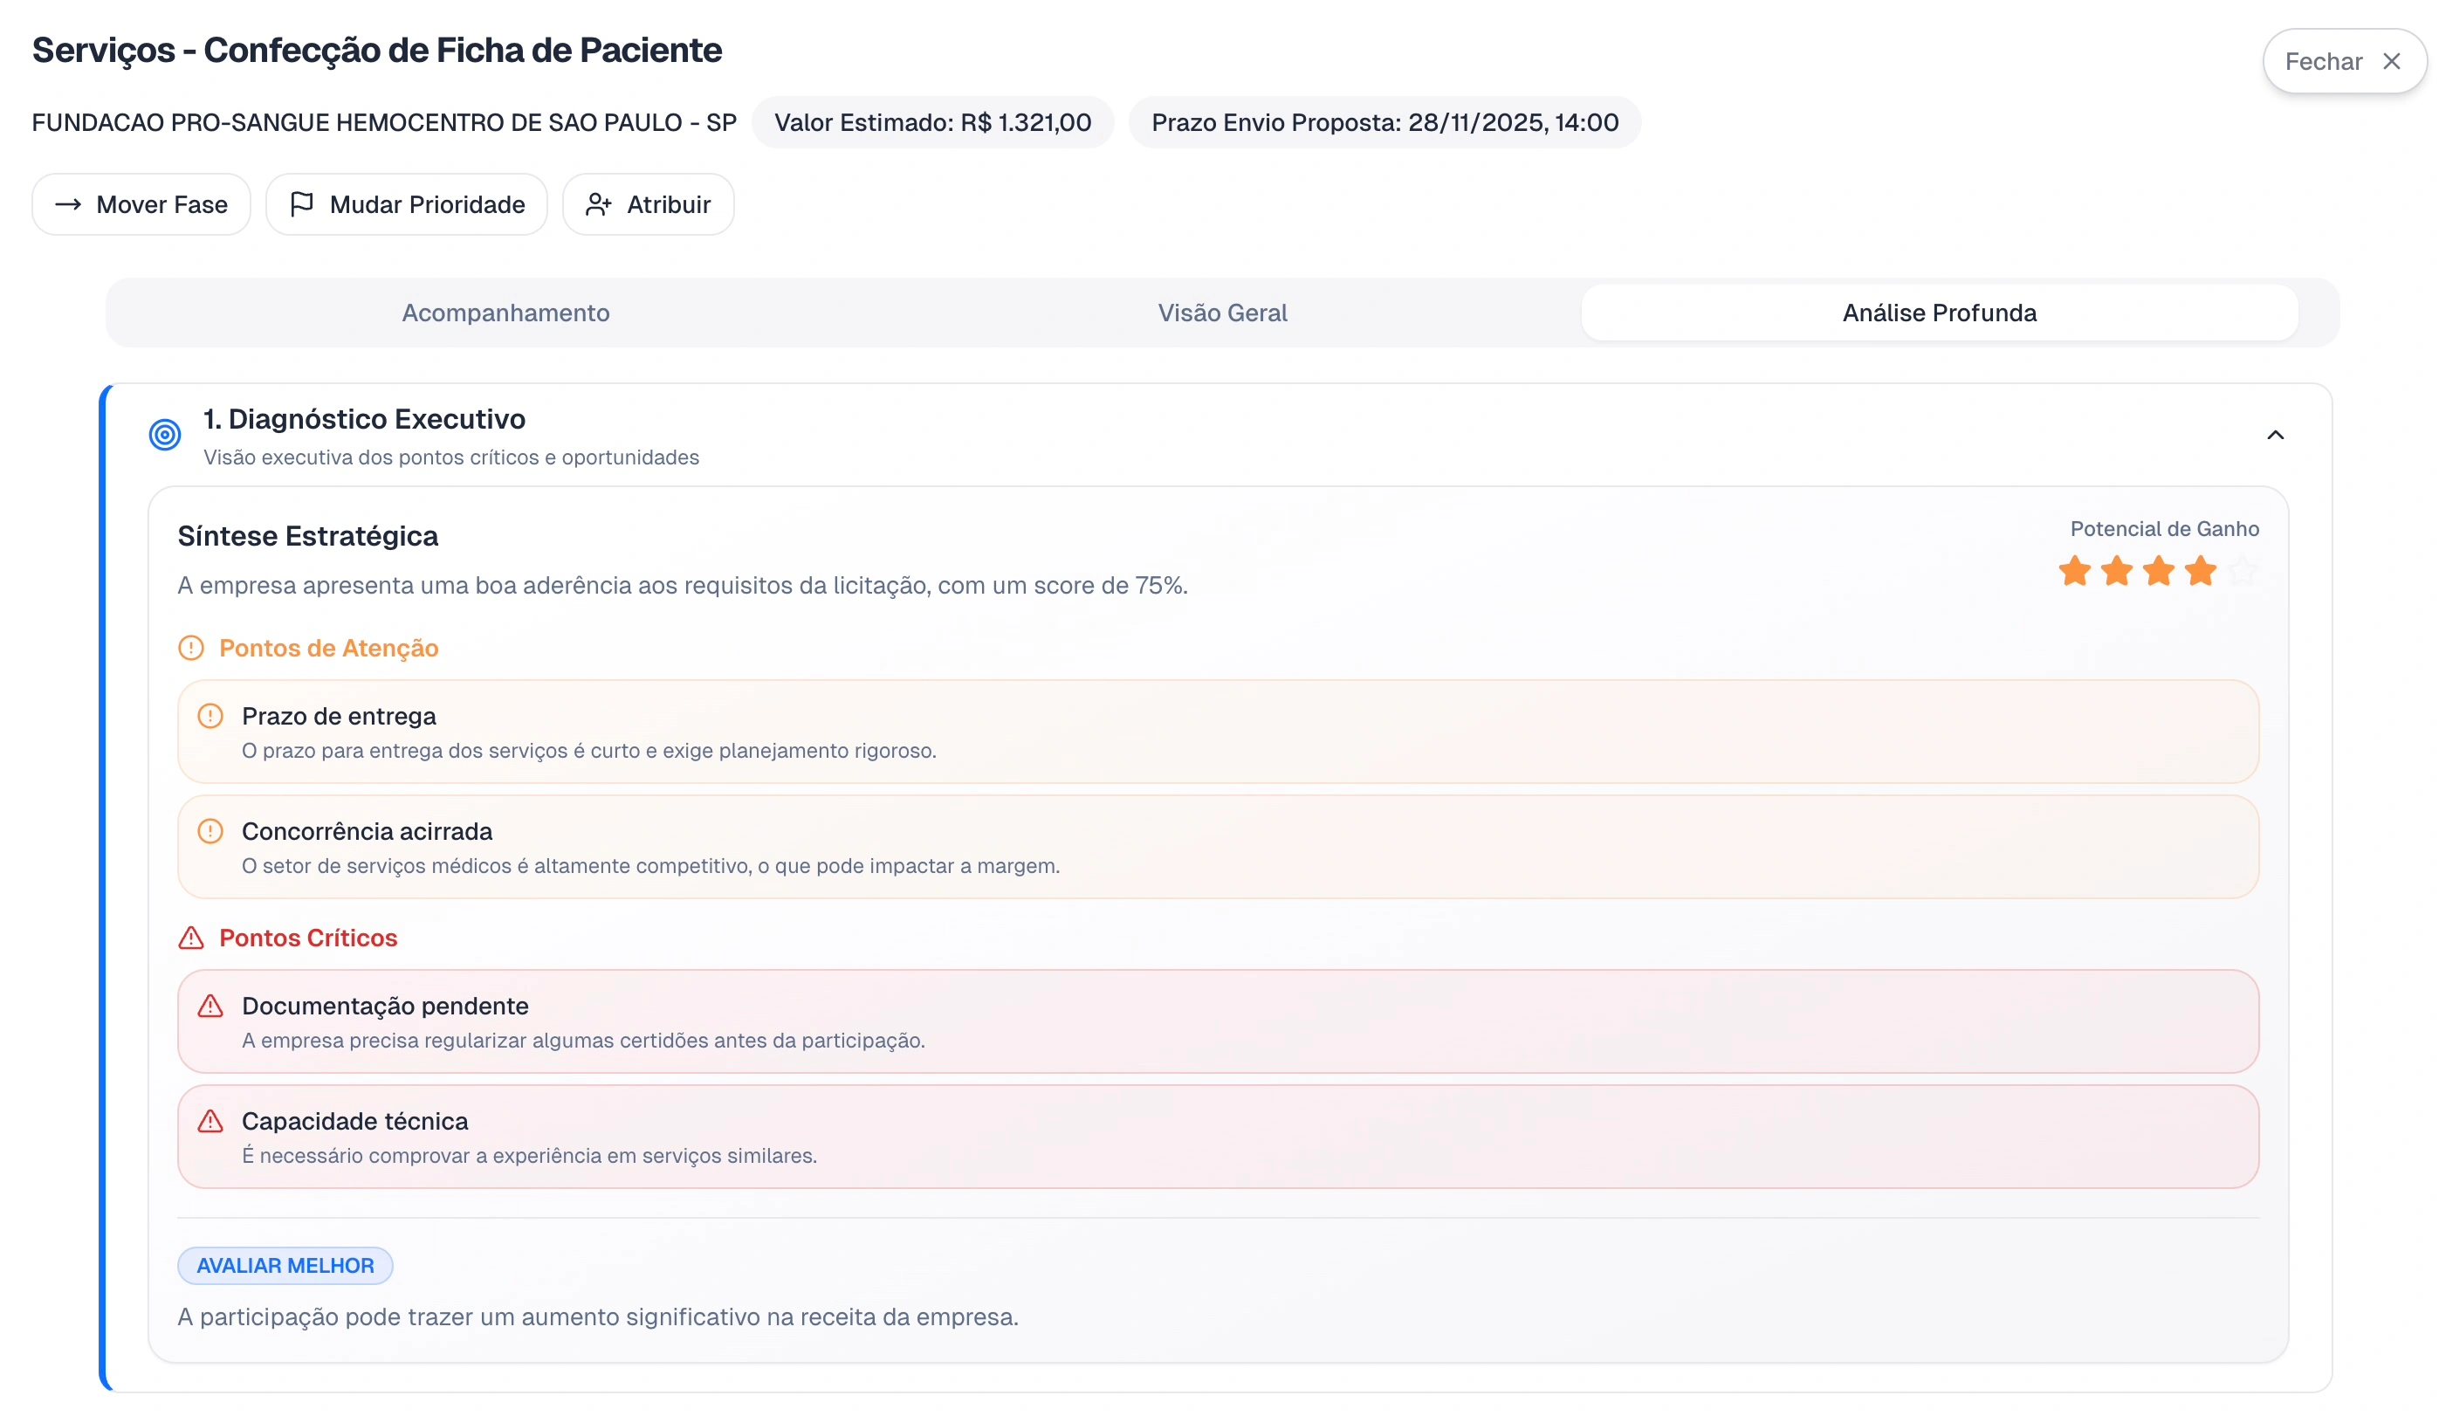Image resolution: width=2439 pixels, height=1416 pixels.
Task: Click the alert icon in Prazo de entrega card
Action: (210, 716)
